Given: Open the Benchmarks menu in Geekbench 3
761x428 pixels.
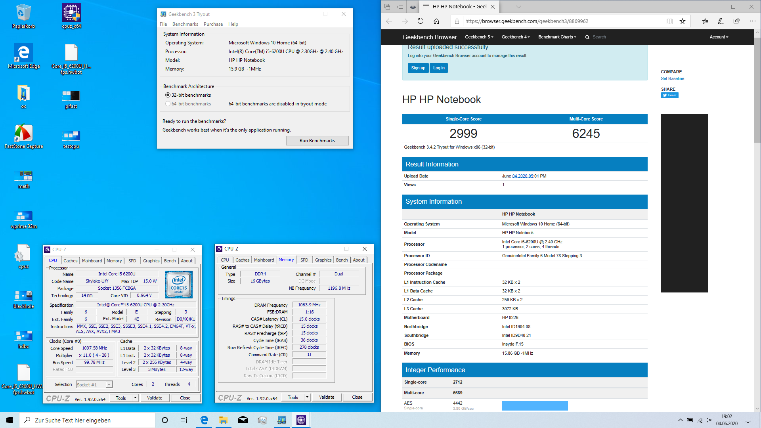Looking at the screenshot, I should 185,24.
